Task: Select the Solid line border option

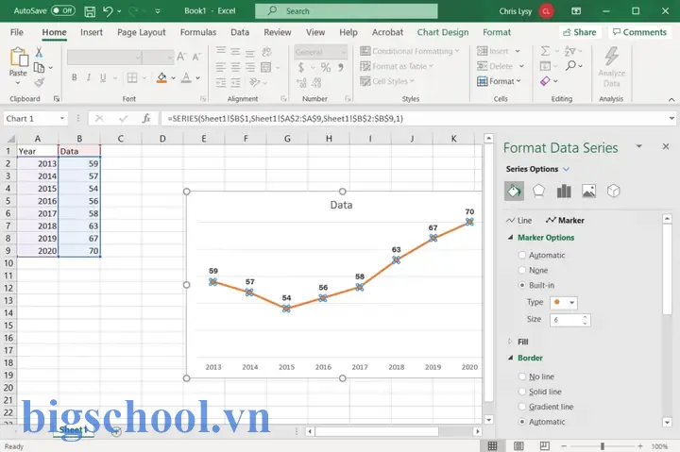Action: coord(522,392)
